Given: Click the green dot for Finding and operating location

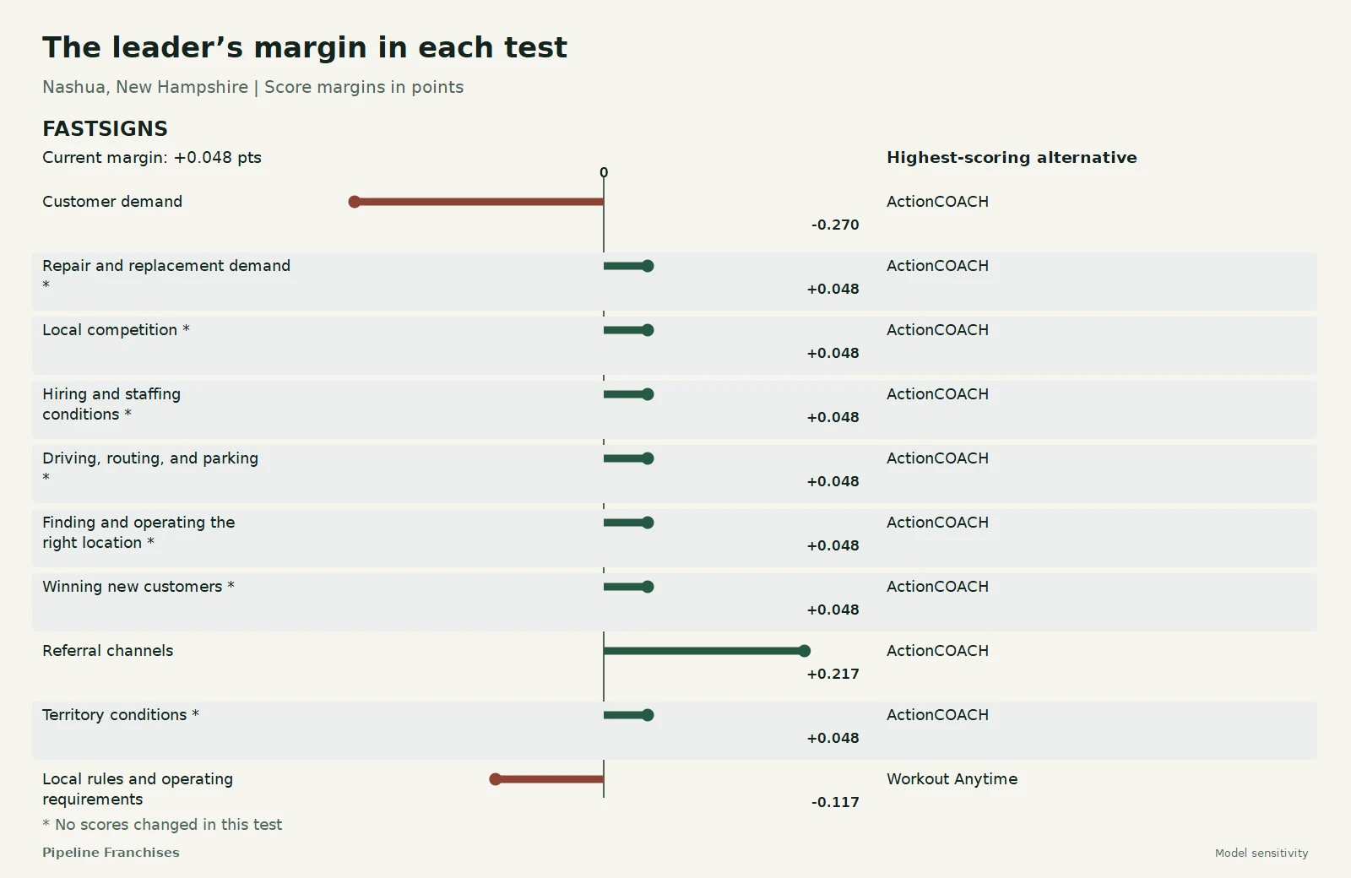Looking at the screenshot, I should (x=648, y=523).
